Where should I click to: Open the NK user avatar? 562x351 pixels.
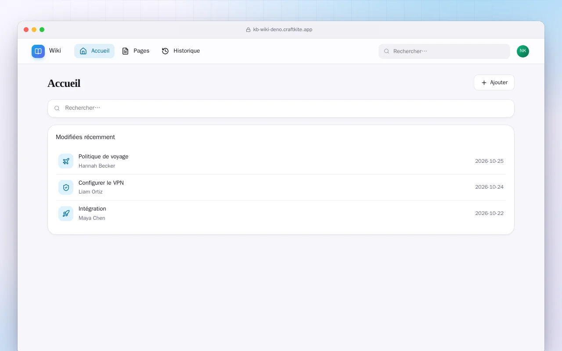click(x=523, y=51)
